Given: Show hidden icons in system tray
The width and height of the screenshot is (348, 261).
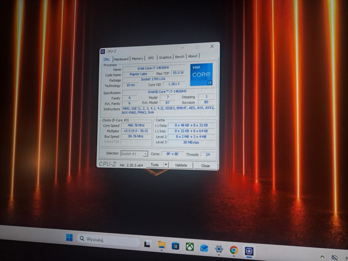Looking at the screenshot, I should [x=323, y=257].
